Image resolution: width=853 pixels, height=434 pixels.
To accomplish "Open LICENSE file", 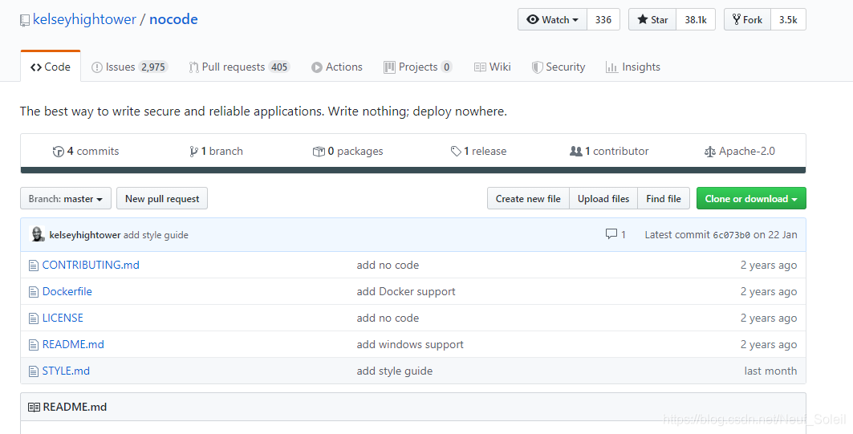I will point(63,318).
